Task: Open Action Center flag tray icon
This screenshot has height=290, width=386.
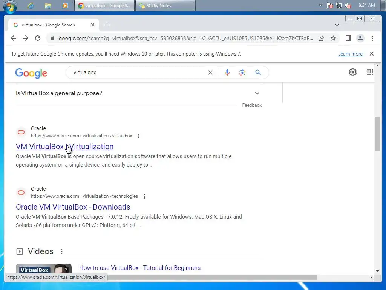Action: (330, 5)
